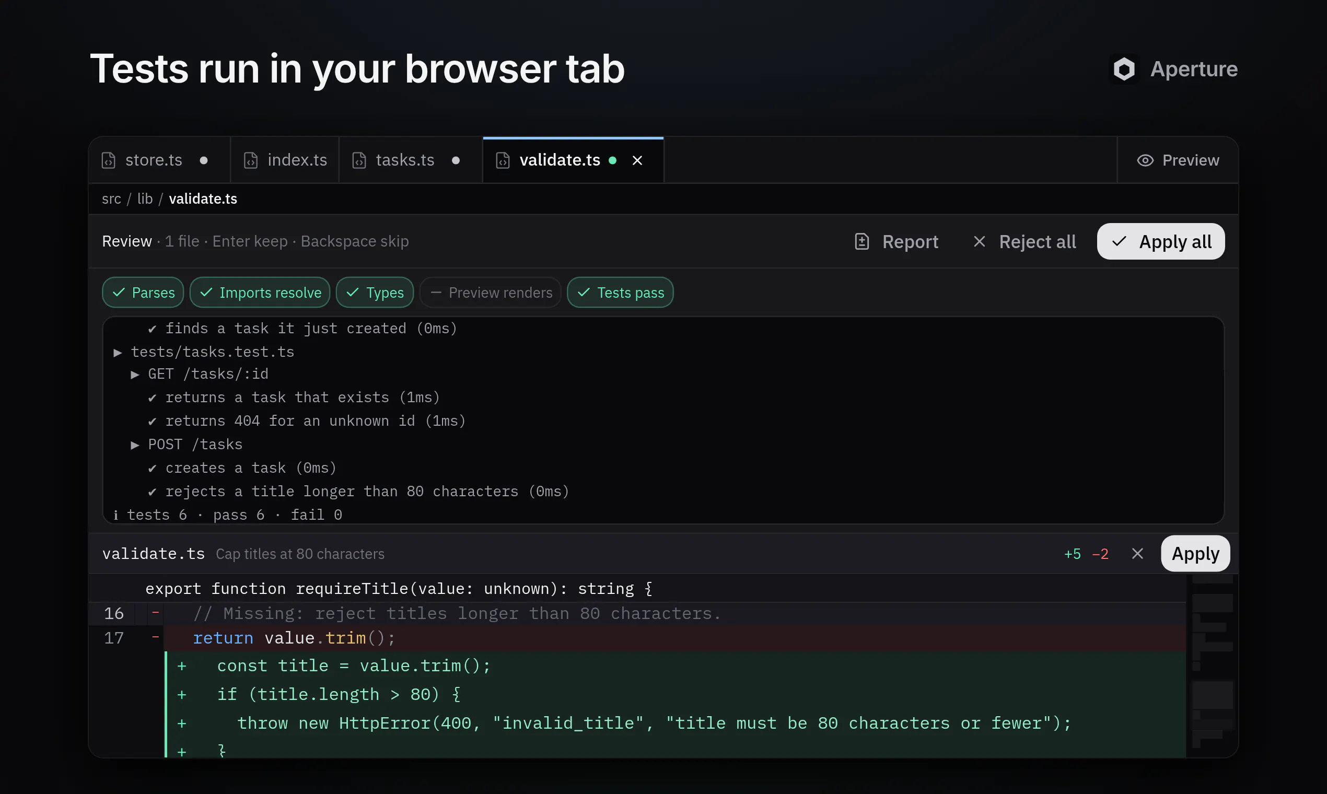This screenshot has width=1327, height=794.
Task: Click the Parses check chip
Action: click(143, 293)
